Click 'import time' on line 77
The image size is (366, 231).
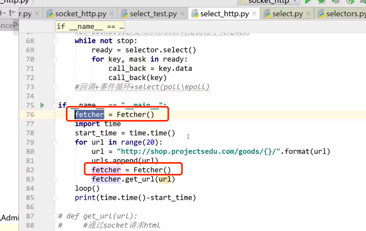coord(98,124)
